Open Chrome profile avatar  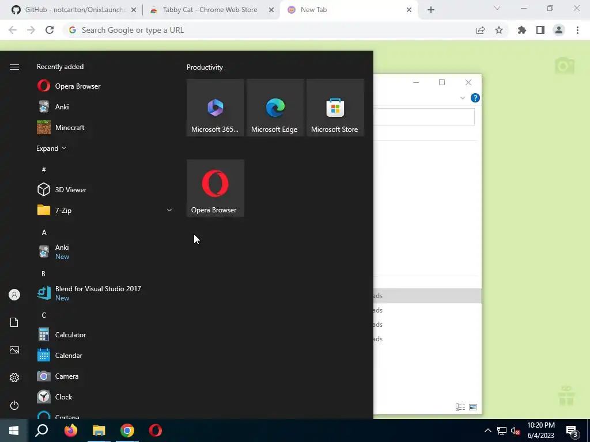coord(559,30)
